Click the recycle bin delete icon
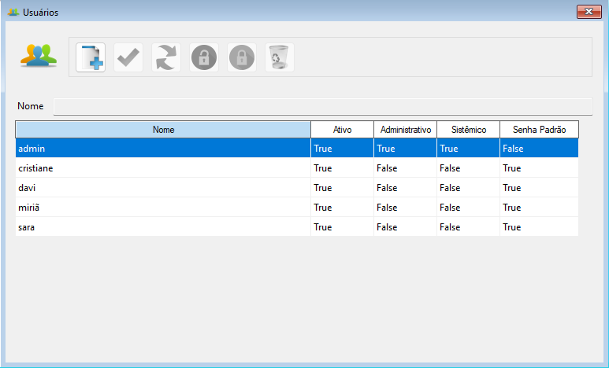Screen dimensions: 609x368 click(x=280, y=57)
